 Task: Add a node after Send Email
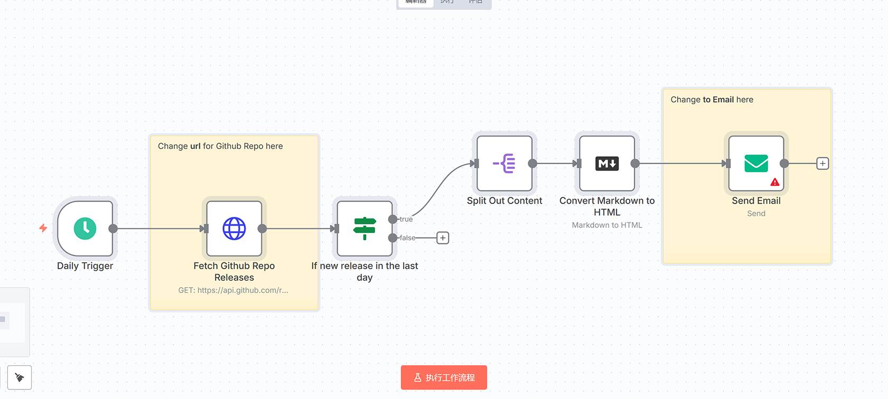click(x=822, y=164)
